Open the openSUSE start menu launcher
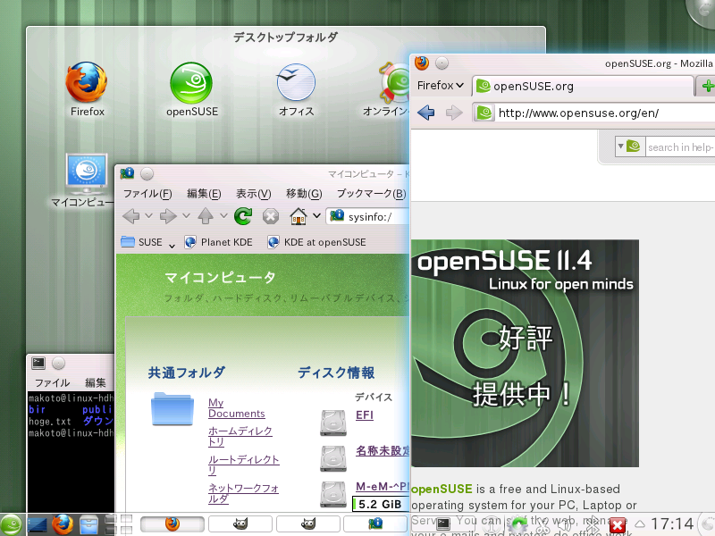The height and width of the screenshot is (536, 715). (10, 524)
